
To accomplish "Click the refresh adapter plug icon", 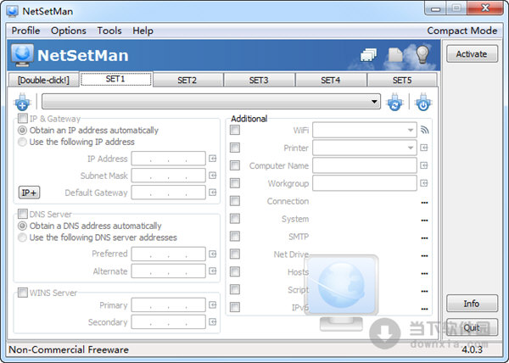I will (x=394, y=102).
